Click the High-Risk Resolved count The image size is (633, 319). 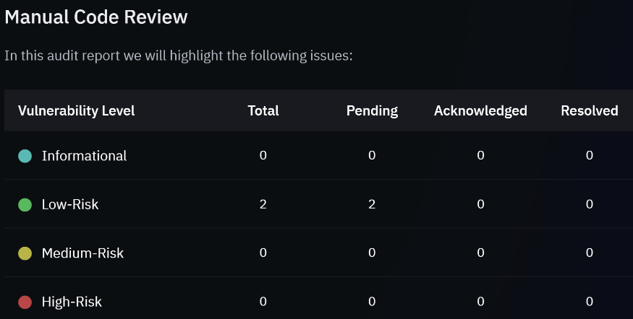coord(590,302)
